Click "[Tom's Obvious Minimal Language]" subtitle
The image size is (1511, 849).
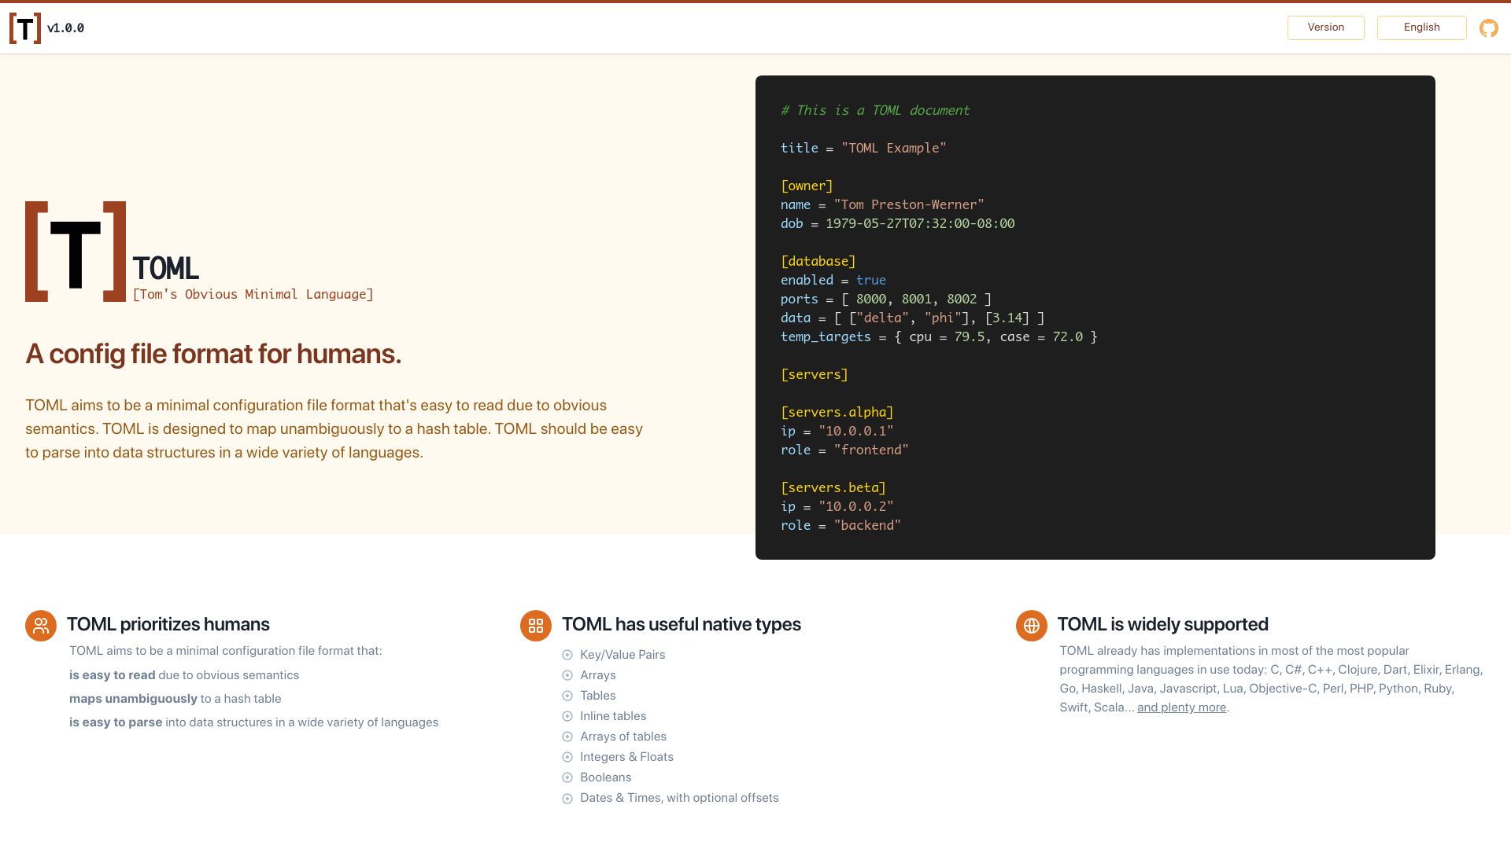pyautogui.click(x=253, y=294)
